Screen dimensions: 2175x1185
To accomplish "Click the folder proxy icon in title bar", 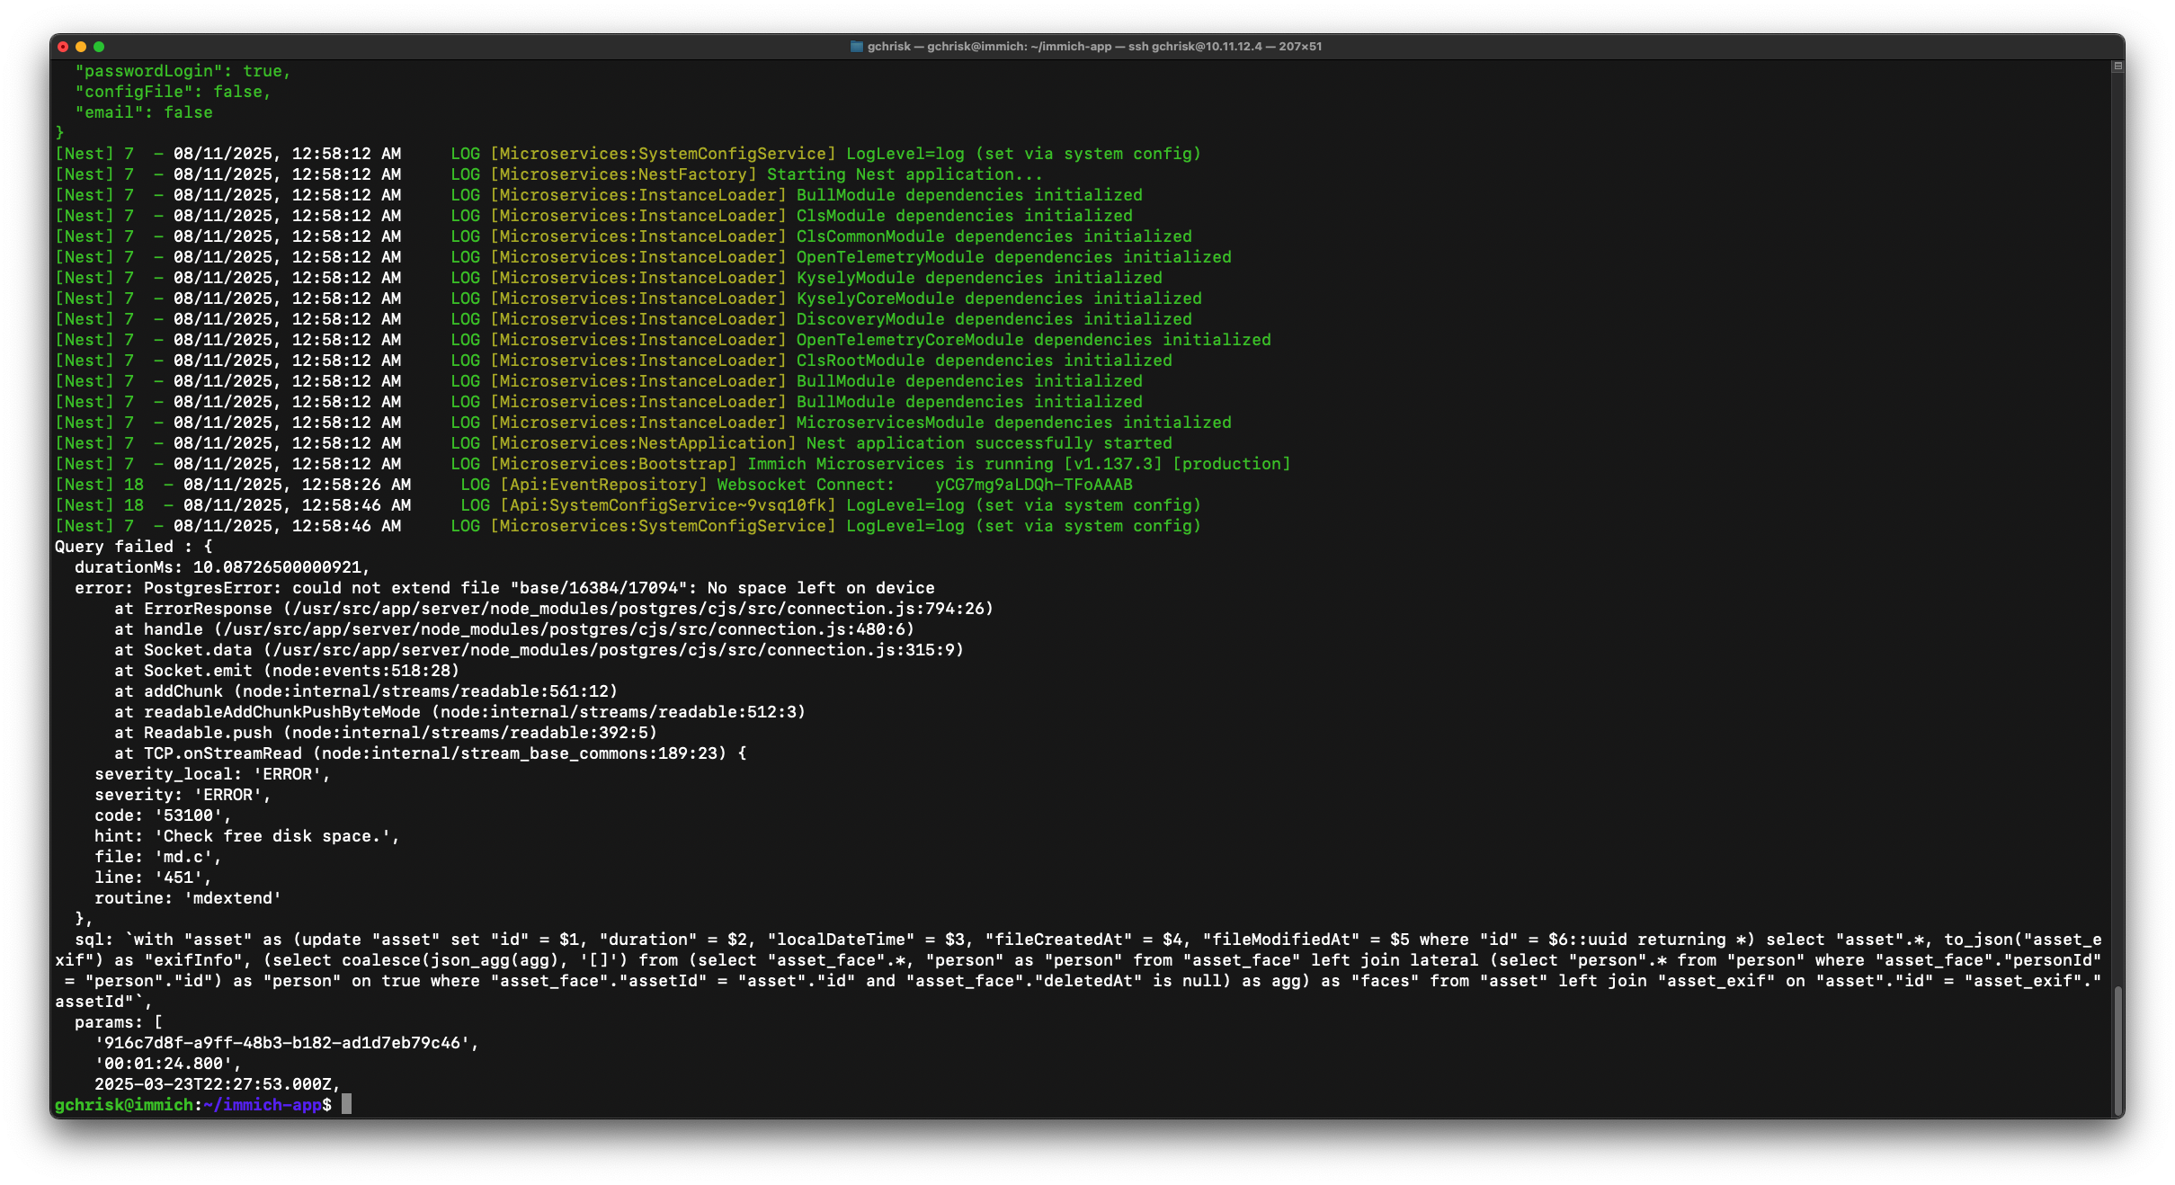I will pos(856,47).
